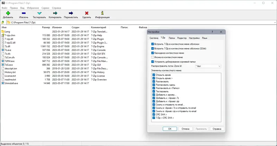Click the 7-zip.dll file icon
This screenshot has width=277, height=146.
(x=3, y=39)
